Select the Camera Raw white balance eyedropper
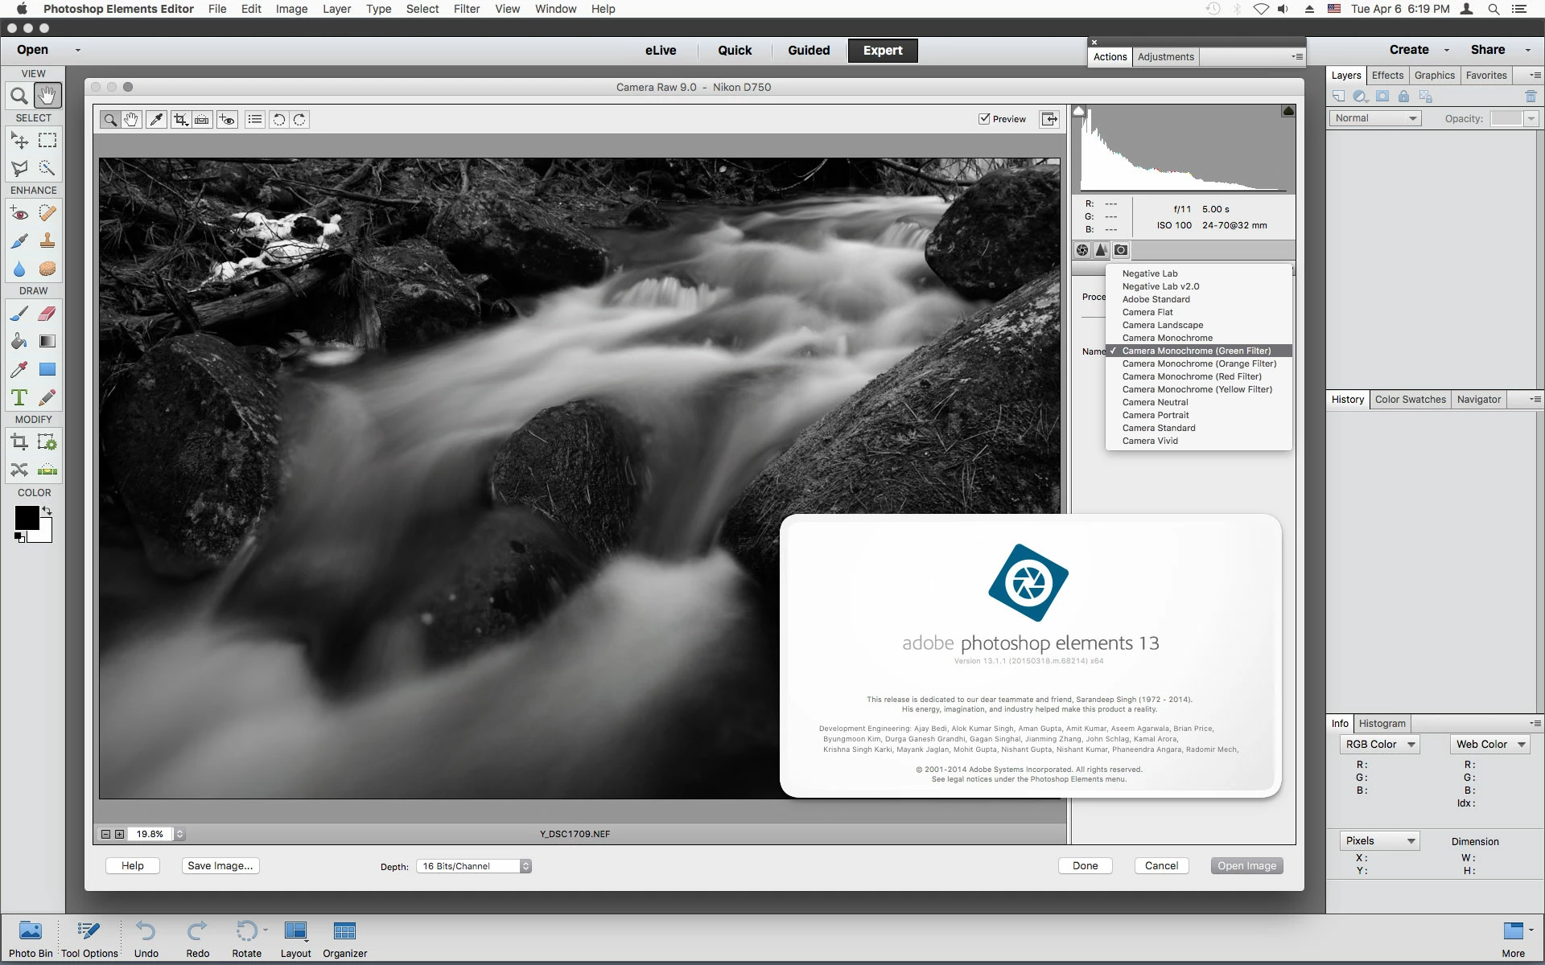This screenshot has width=1545, height=965. tap(156, 120)
